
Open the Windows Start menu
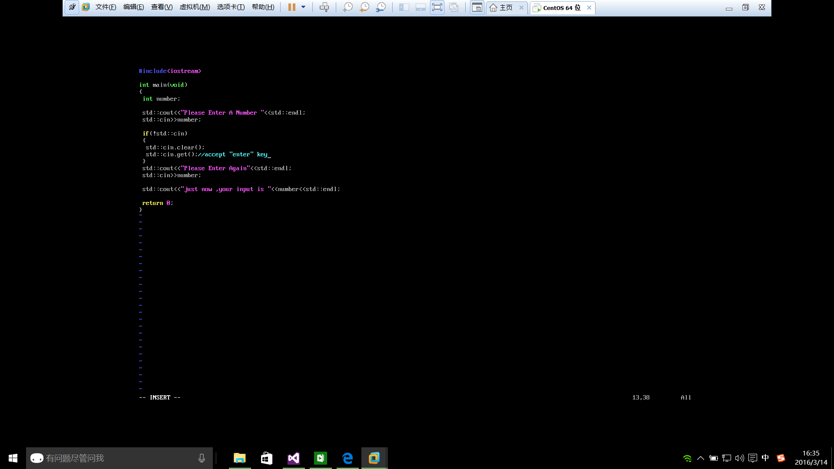click(13, 458)
